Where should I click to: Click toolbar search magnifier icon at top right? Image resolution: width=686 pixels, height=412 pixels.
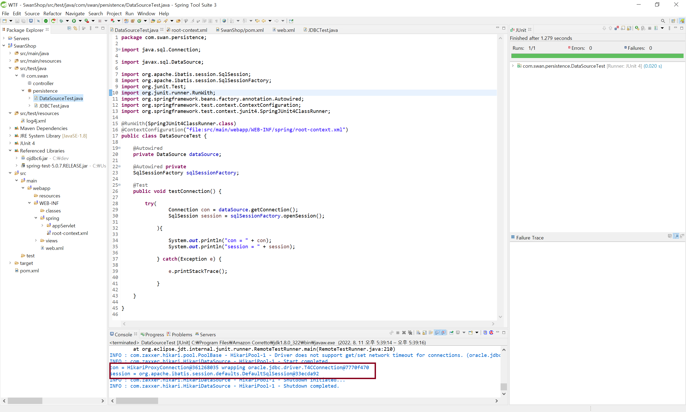point(663,21)
